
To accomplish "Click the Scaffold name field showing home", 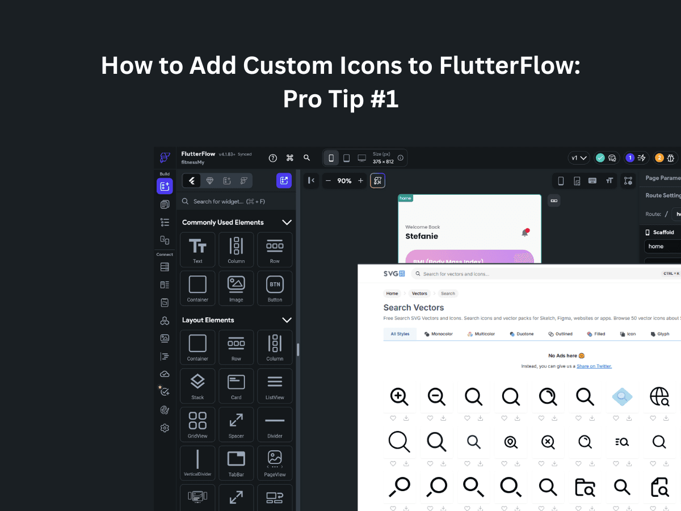I will coord(662,246).
